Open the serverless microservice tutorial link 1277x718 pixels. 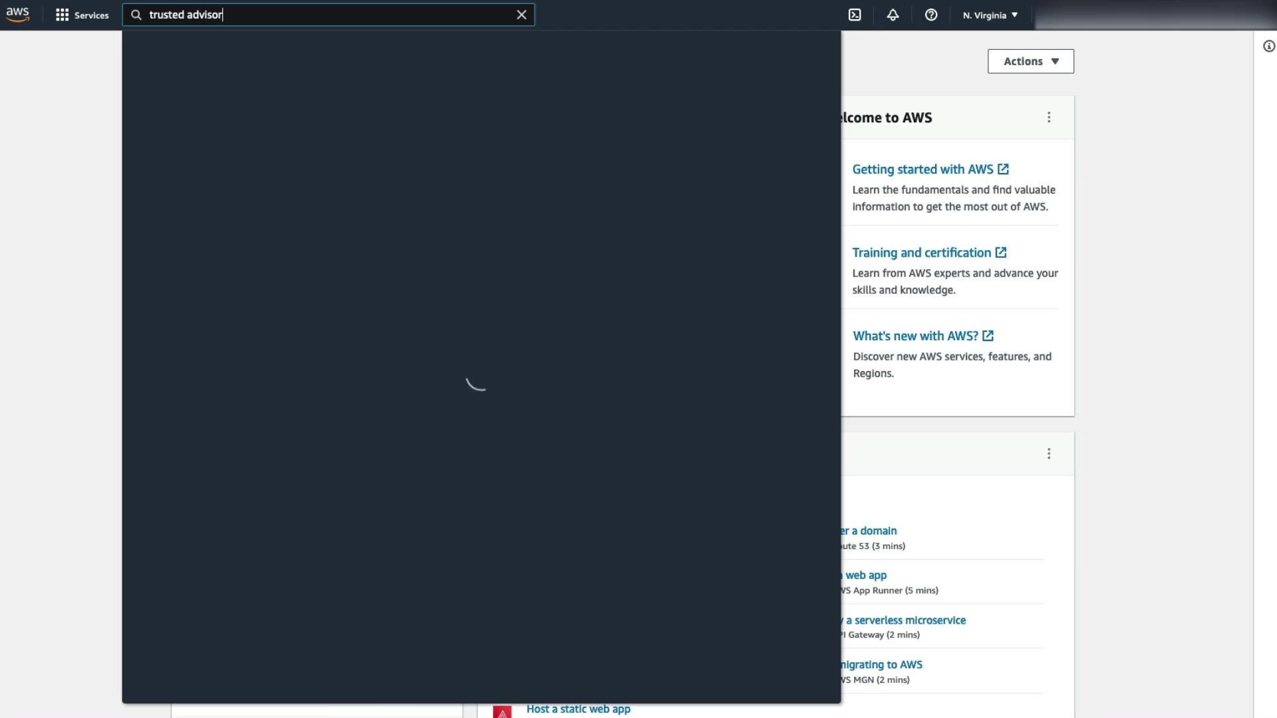(905, 620)
